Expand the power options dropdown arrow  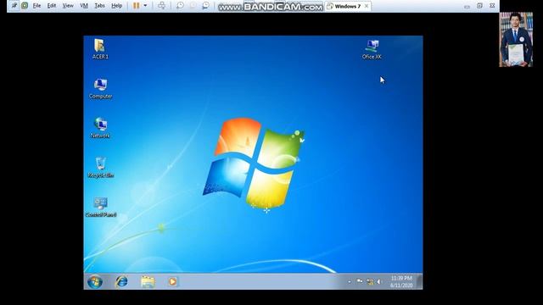[x=145, y=6]
